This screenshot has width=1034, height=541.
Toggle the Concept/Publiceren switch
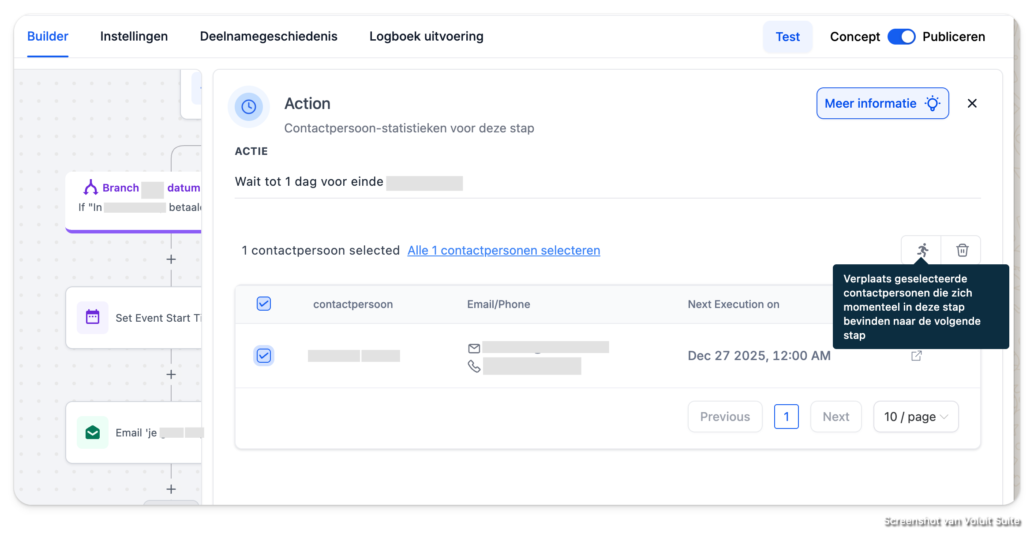coord(901,37)
